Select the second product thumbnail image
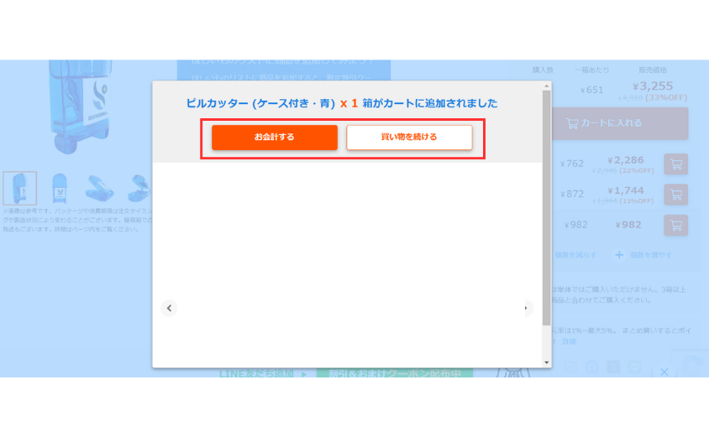 59,188
